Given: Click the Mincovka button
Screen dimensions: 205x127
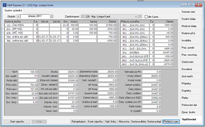Looking at the screenshot, I should (x=124, y=122).
